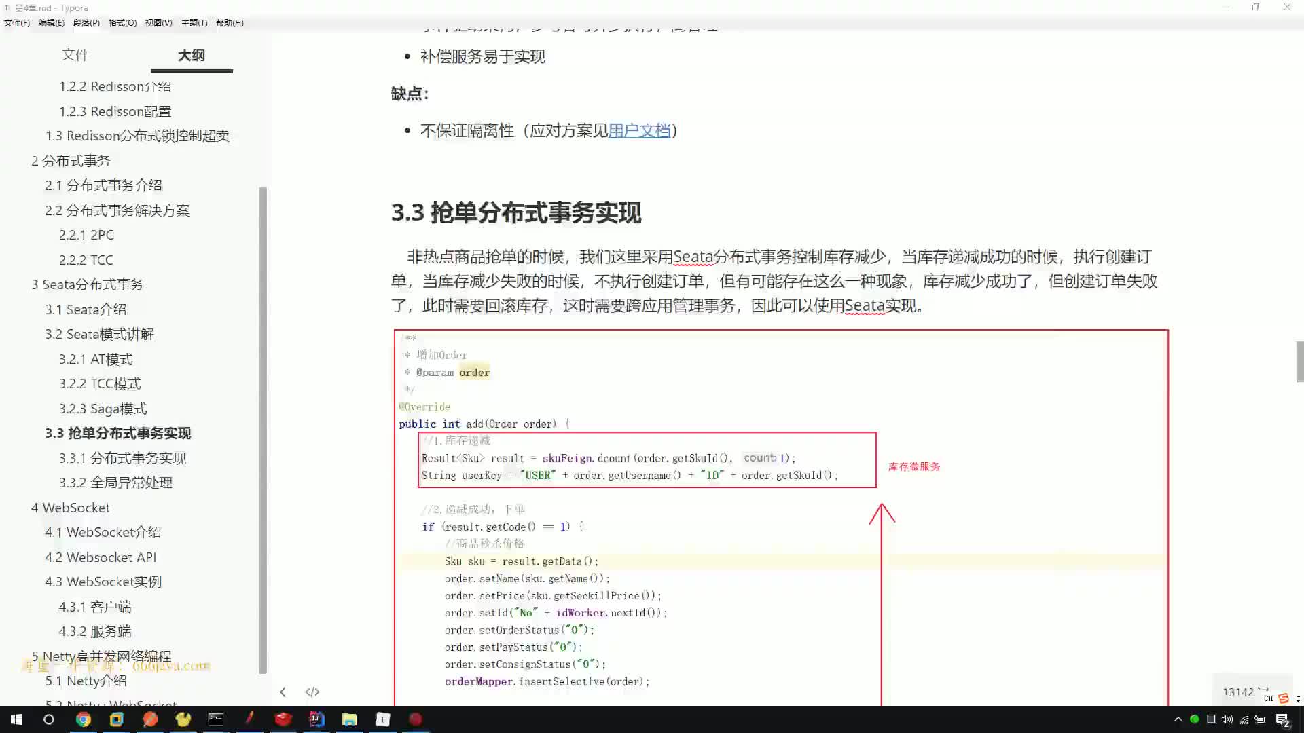Open outline item 3.2 Seata模式讲解
The width and height of the screenshot is (1304, 733).
(x=100, y=334)
